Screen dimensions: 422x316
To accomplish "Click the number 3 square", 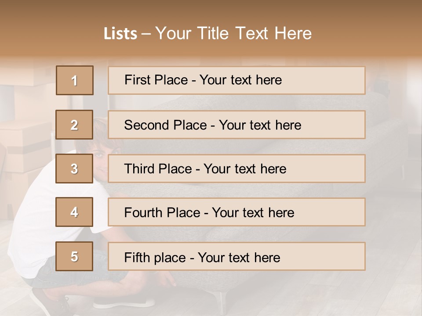I will coord(74,169).
